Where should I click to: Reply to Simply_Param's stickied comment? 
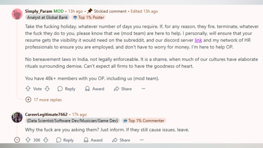(x=67, y=88)
